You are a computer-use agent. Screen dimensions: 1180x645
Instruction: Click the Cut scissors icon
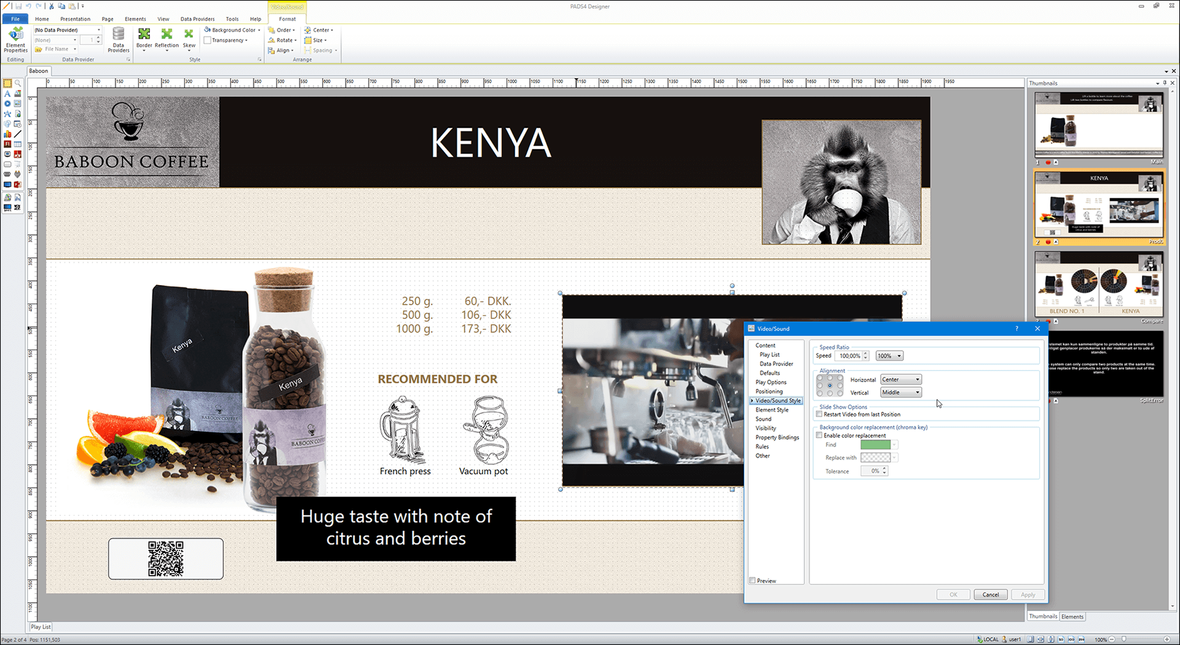pos(52,6)
